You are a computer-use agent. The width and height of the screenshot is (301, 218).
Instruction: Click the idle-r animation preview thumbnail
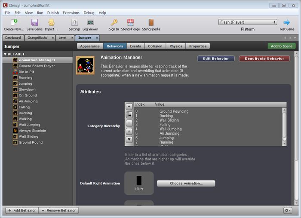139,183
